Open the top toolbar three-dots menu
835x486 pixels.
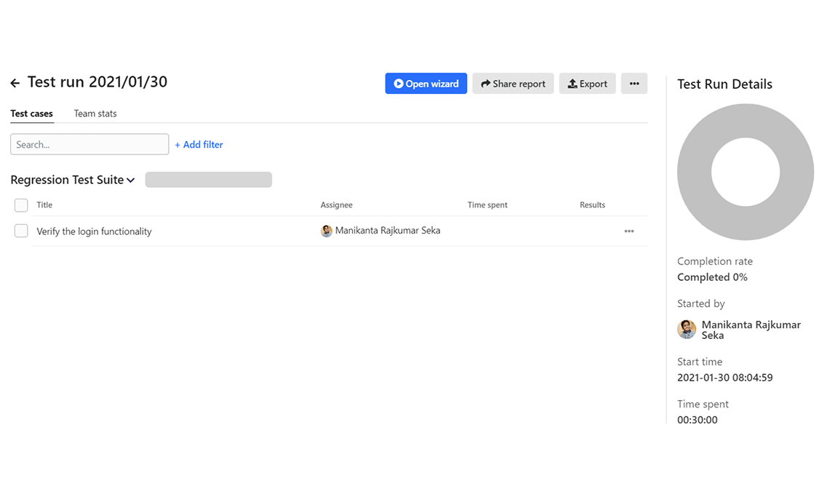coord(634,84)
